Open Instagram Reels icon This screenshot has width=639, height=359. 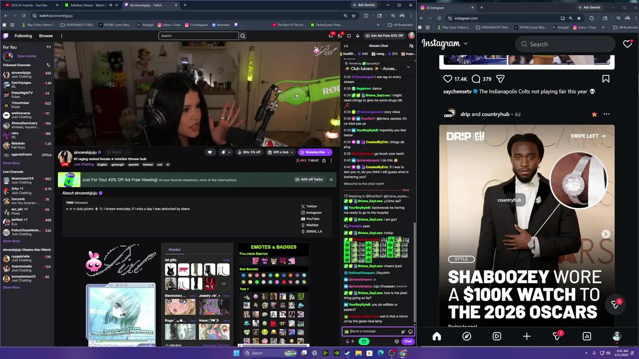[x=497, y=336]
